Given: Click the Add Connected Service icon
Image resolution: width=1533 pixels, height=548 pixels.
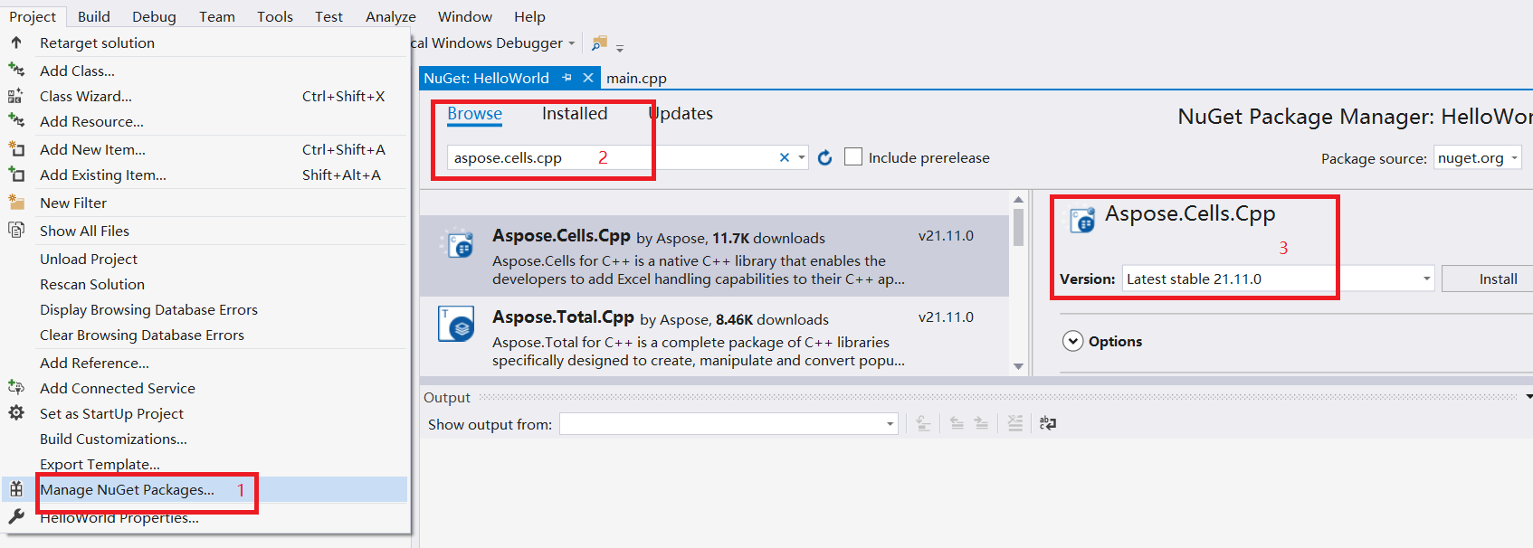Looking at the screenshot, I should [16, 387].
